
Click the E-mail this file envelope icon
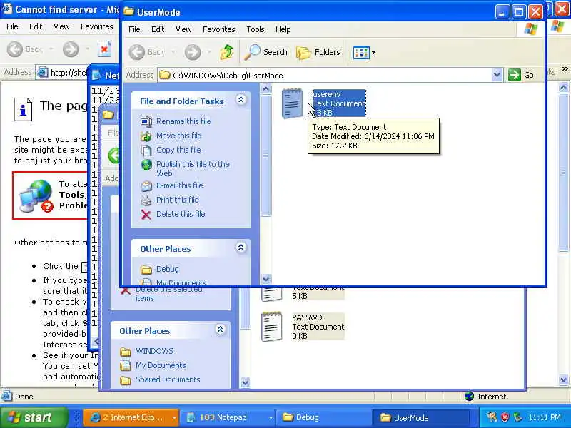[146, 186]
